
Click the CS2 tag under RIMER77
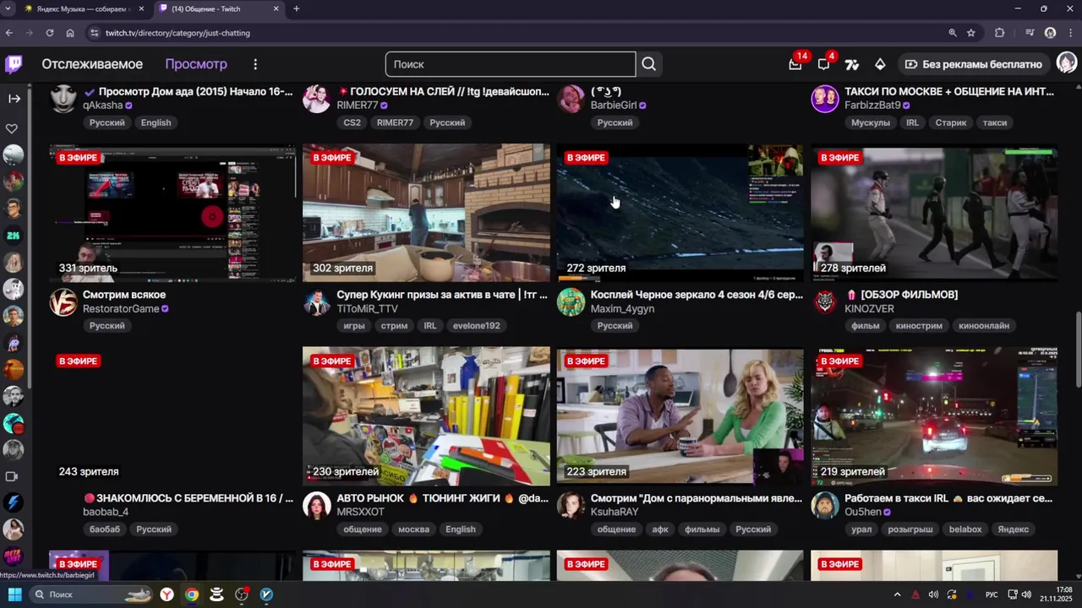point(352,122)
